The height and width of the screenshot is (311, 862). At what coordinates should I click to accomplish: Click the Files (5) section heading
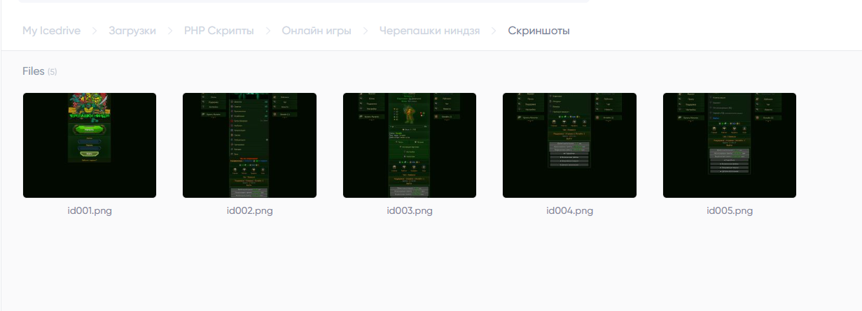coord(40,71)
